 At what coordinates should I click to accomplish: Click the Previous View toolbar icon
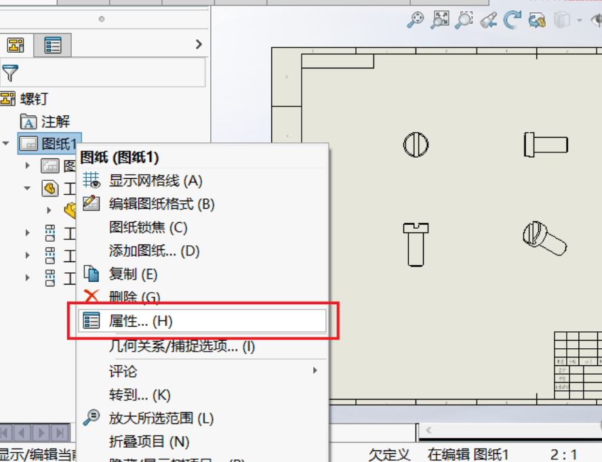pos(489,19)
